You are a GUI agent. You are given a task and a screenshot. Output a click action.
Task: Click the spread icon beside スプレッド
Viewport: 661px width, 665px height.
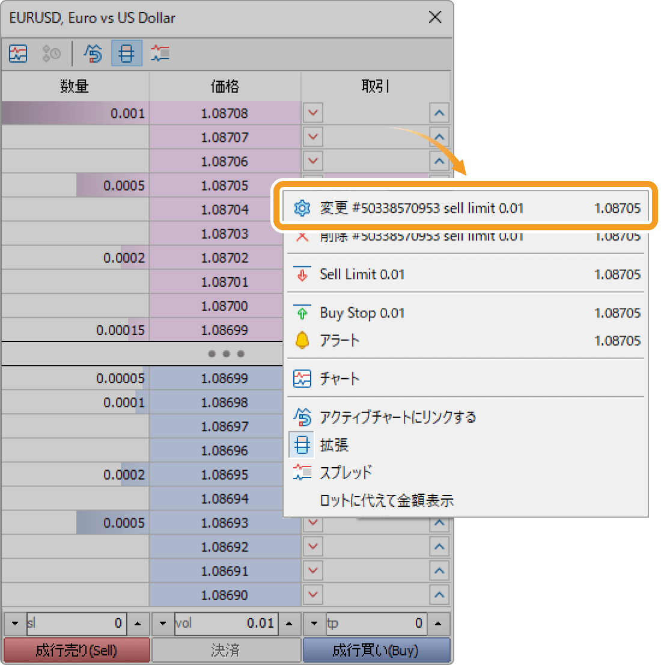(x=302, y=473)
